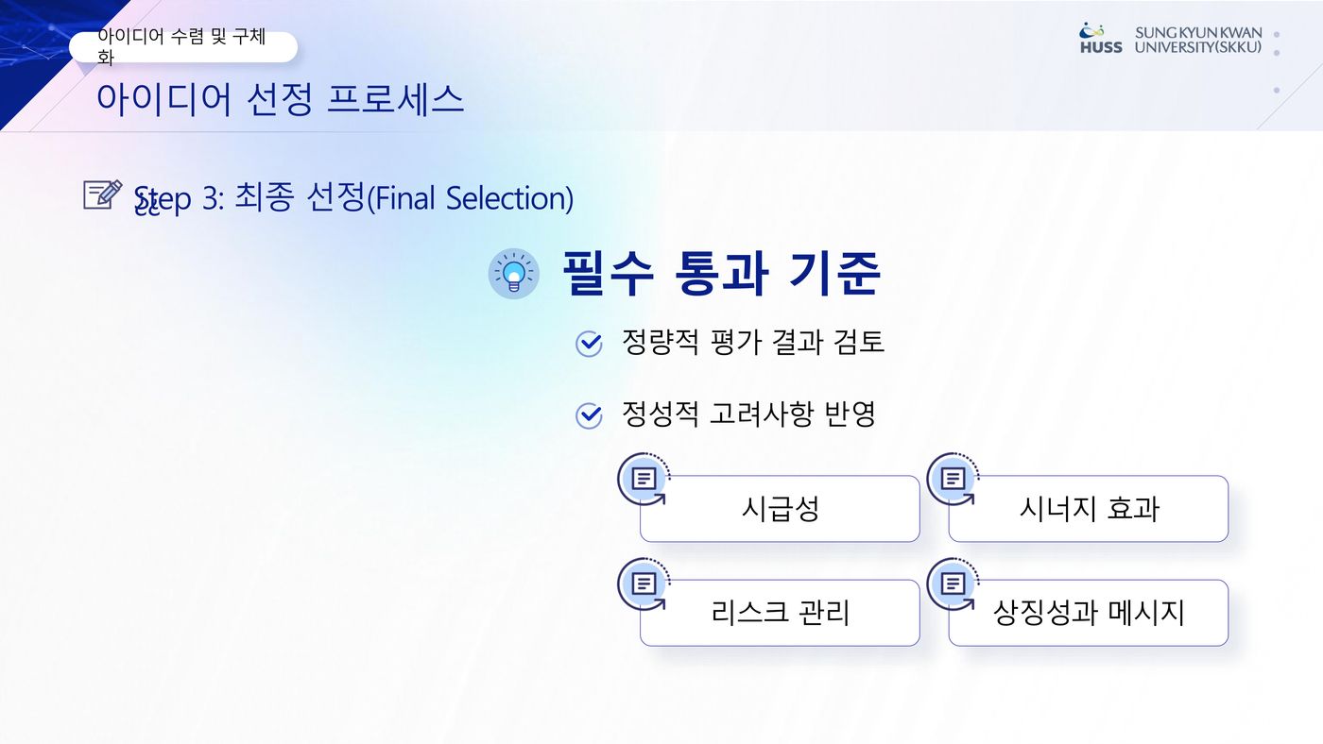The width and height of the screenshot is (1323, 744).
Task: Select the Step 3 최종 선정 heading text
Action: (354, 199)
